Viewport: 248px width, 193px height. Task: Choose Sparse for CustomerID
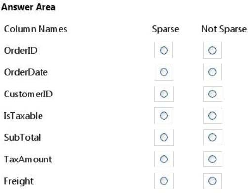click(x=164, y=94)
